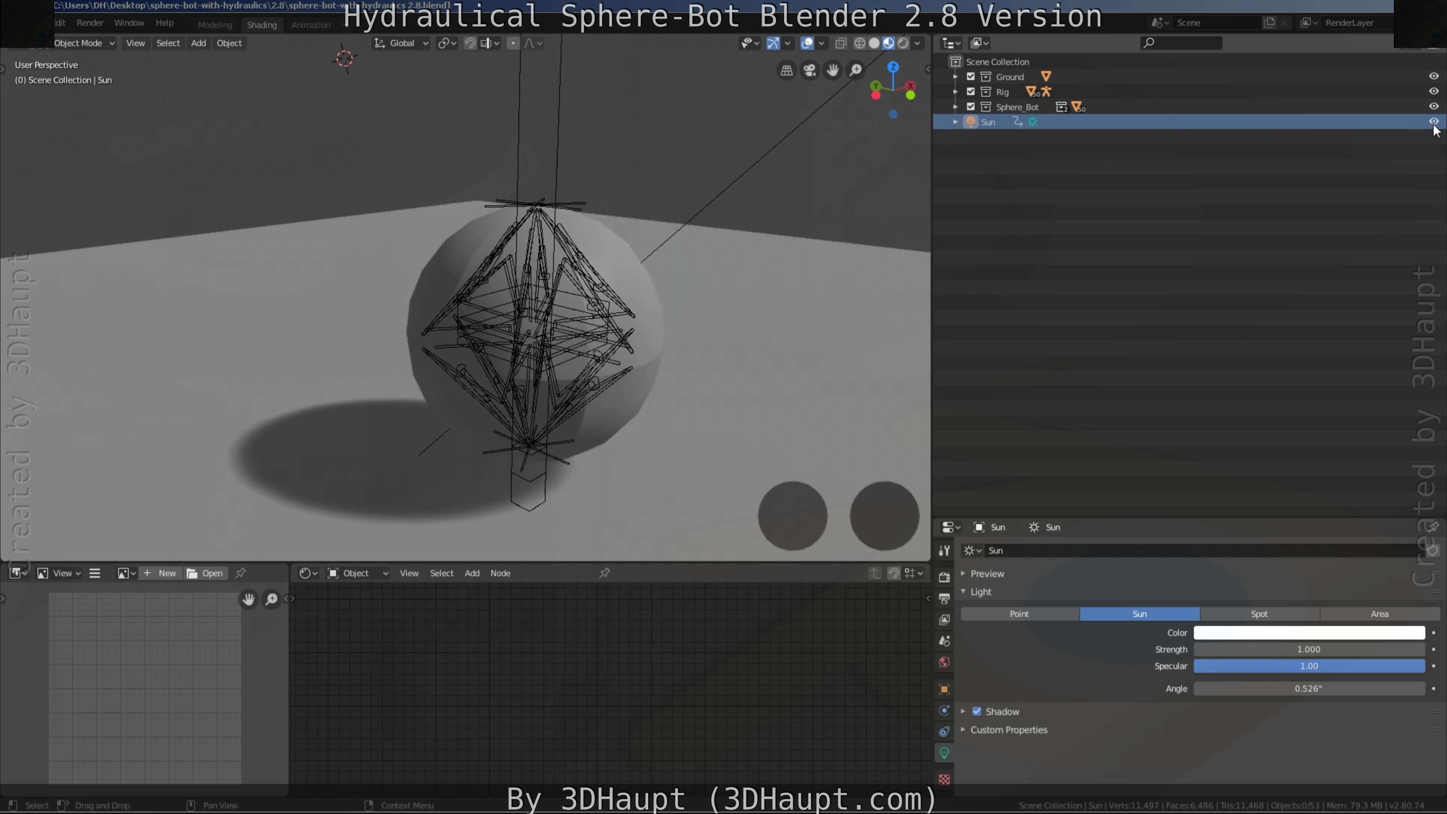Switch to the Modeling workspace tab
1447x814 pixels.
214,25
